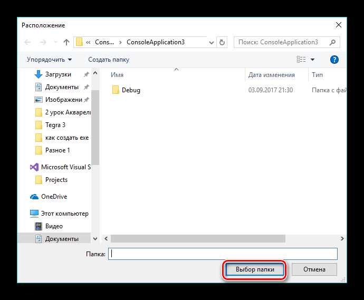Image resolution: width=364 pixels, height=300 pixels.
Task: Click the pin icon next to pinned Документы
Action: point(87,87)
